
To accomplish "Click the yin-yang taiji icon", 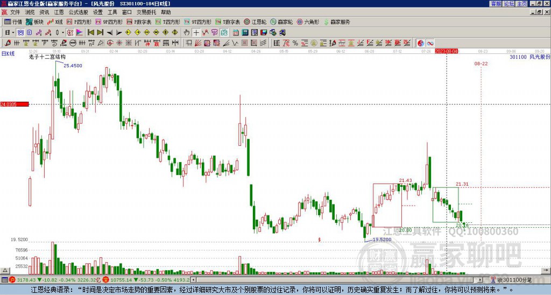I will [421, 43].
